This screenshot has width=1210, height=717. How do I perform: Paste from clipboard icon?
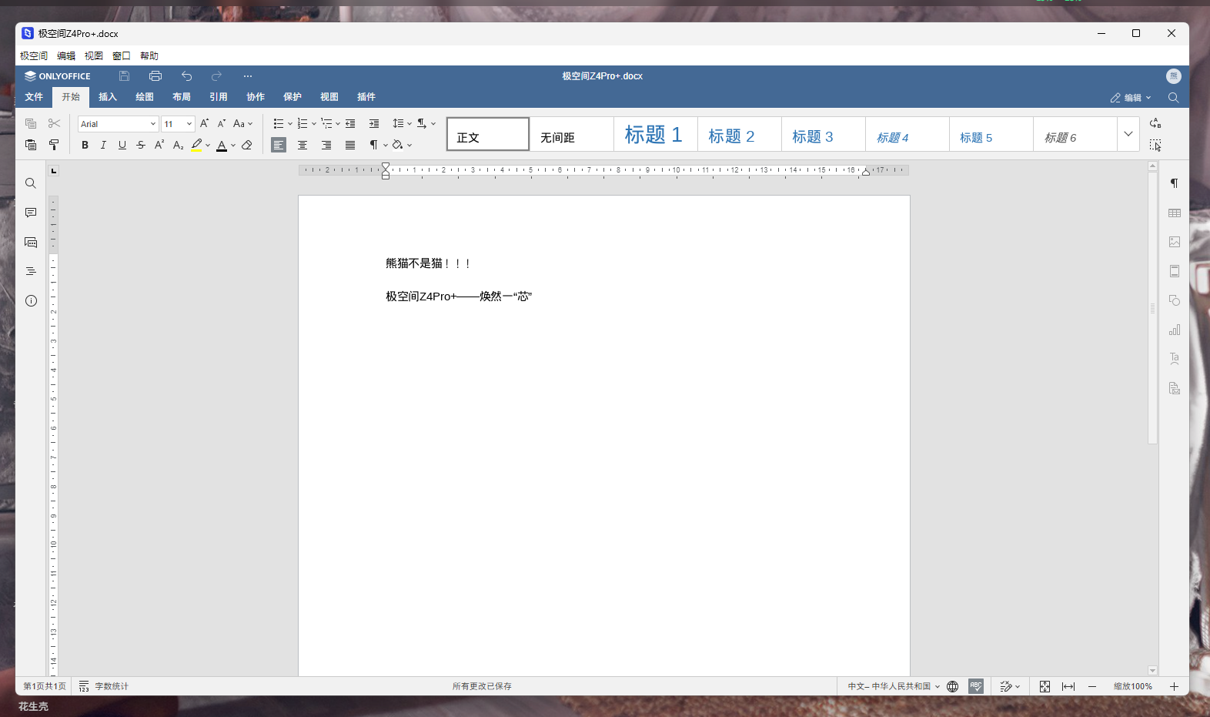[31, 145]
